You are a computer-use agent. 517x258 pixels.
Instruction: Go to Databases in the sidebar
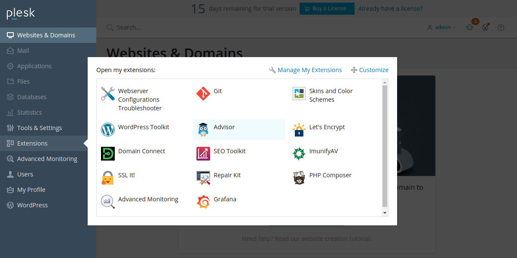pyautogui.click(x=32, y=97)
